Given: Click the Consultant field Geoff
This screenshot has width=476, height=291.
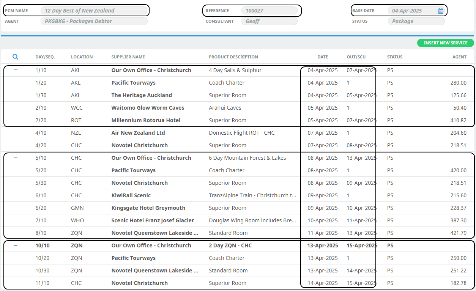Looking at the screenshot, I should (x=269, y=21).
